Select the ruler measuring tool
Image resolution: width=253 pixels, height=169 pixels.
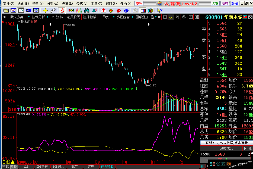click(x=53, y=11)
